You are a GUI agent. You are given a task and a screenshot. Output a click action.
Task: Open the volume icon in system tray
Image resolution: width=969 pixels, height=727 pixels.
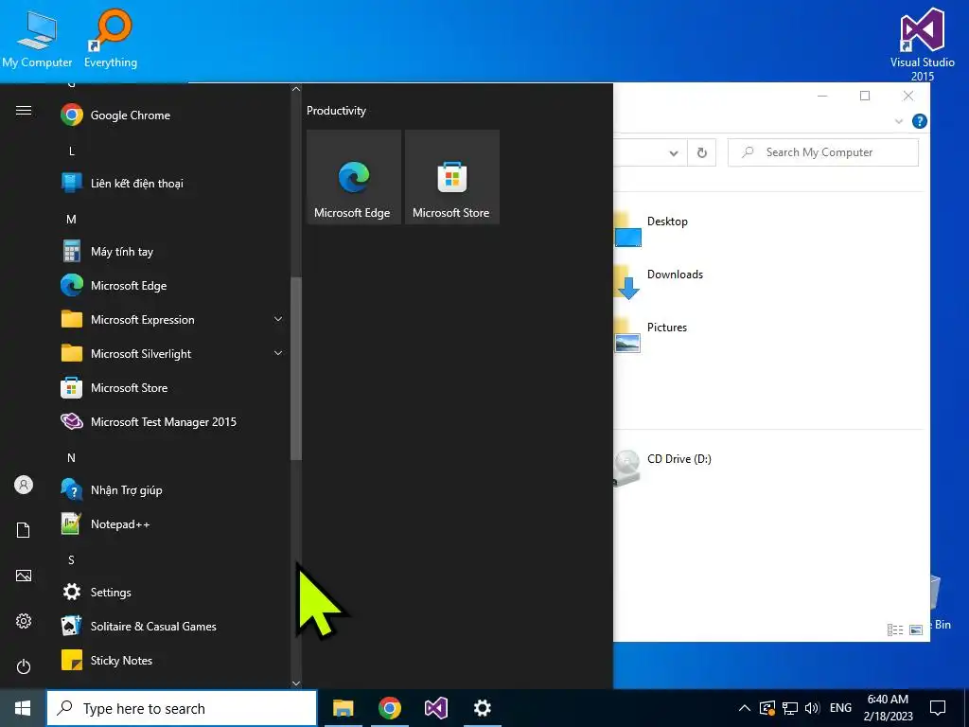812,708
